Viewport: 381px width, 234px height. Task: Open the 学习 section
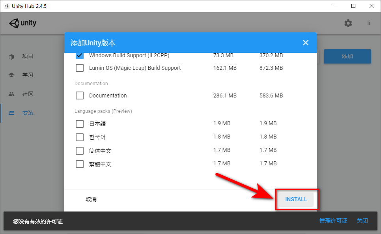(28, 75)
